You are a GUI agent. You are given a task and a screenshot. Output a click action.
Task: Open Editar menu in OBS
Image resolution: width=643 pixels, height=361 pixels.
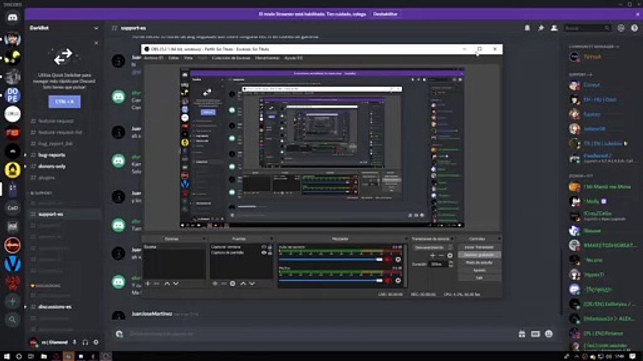coord(174,58)
